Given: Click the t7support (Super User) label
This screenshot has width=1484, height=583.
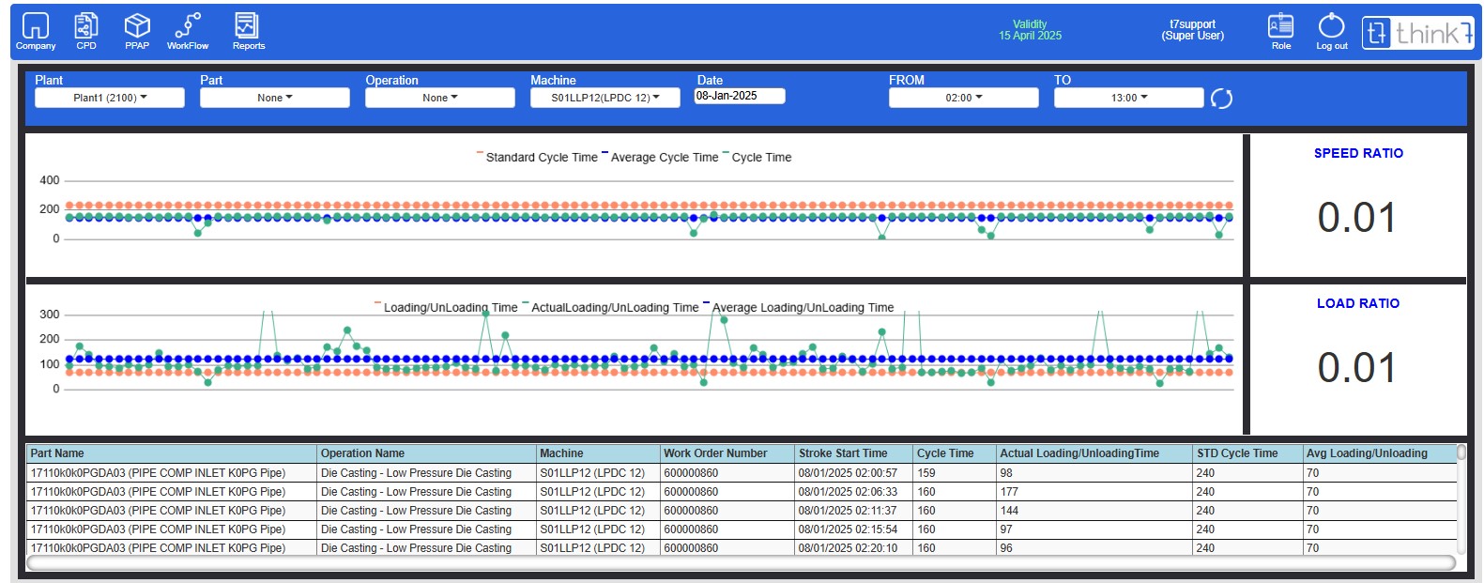Looking at the screenshot, I should [1192, 30].
